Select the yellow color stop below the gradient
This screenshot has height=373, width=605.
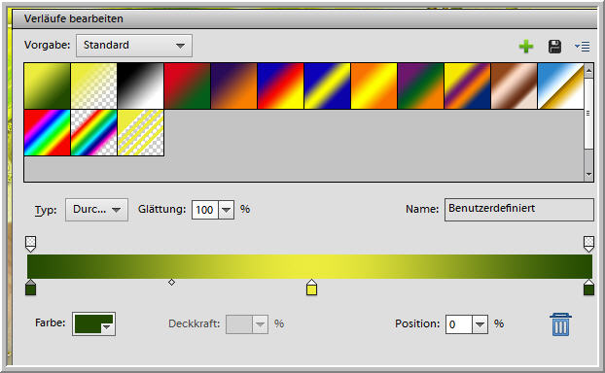tap(312, 288)
